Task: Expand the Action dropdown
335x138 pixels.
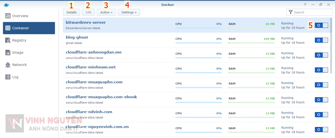Action: (x=106, y=12)
